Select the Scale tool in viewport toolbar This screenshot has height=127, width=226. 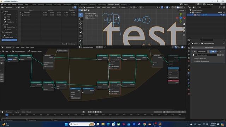(x=81, y=32)
